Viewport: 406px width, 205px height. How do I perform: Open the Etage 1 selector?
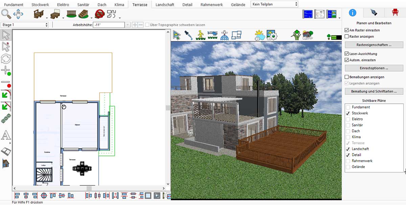[47, 24]
